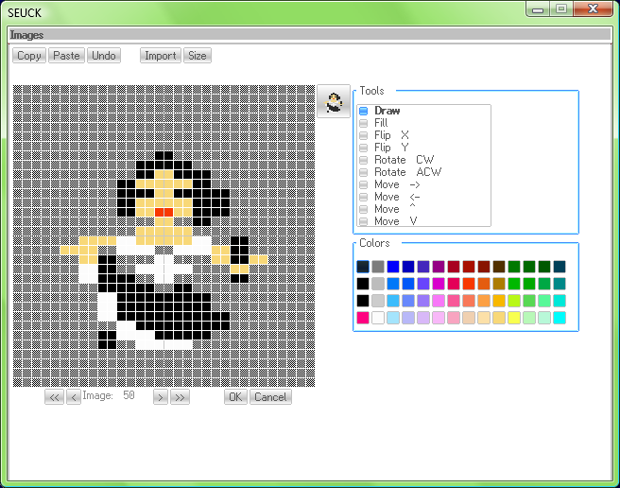Confirm changes with OK
Screen dimensions: 620x488
pos(235,397)
